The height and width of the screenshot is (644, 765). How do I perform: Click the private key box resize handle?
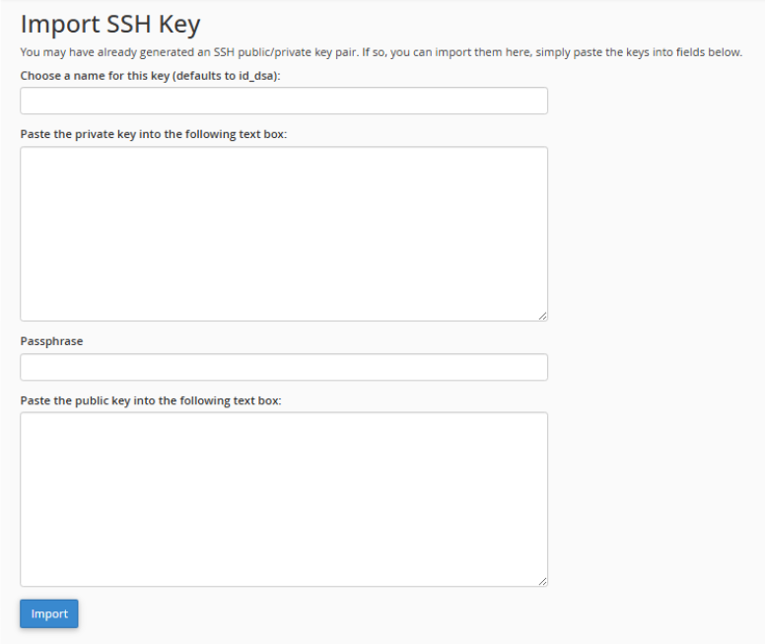tap(542, 316)
